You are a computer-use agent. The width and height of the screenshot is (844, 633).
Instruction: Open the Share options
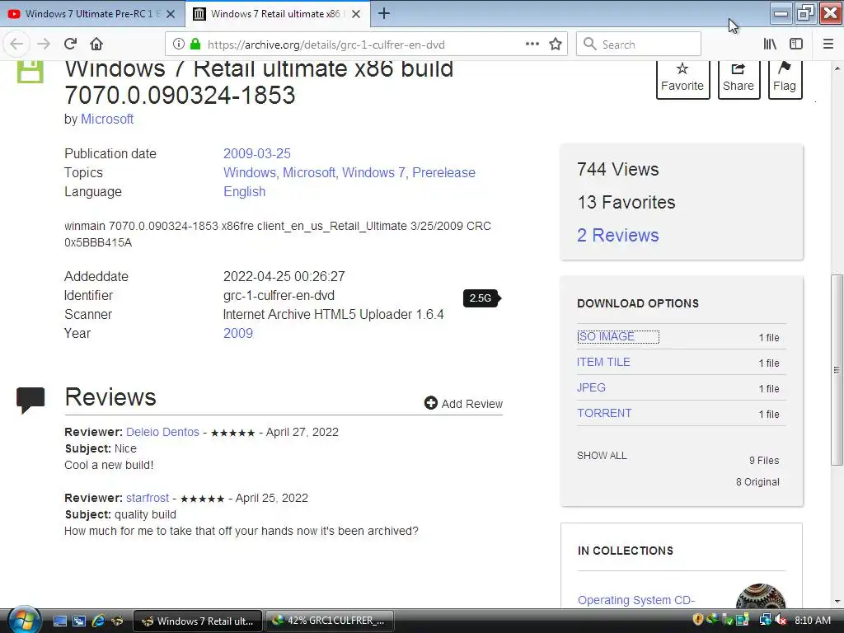click(738, 78)
